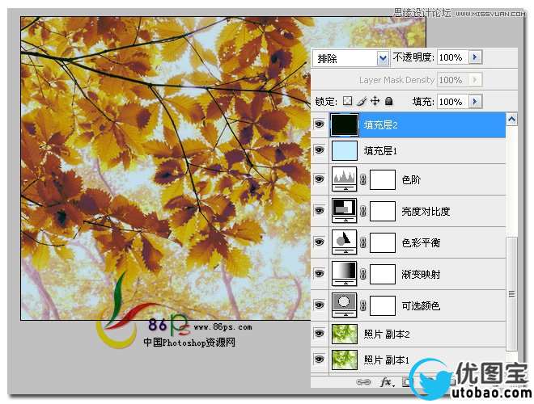Click the layers panel scrollbar thumb

point(511,294)
